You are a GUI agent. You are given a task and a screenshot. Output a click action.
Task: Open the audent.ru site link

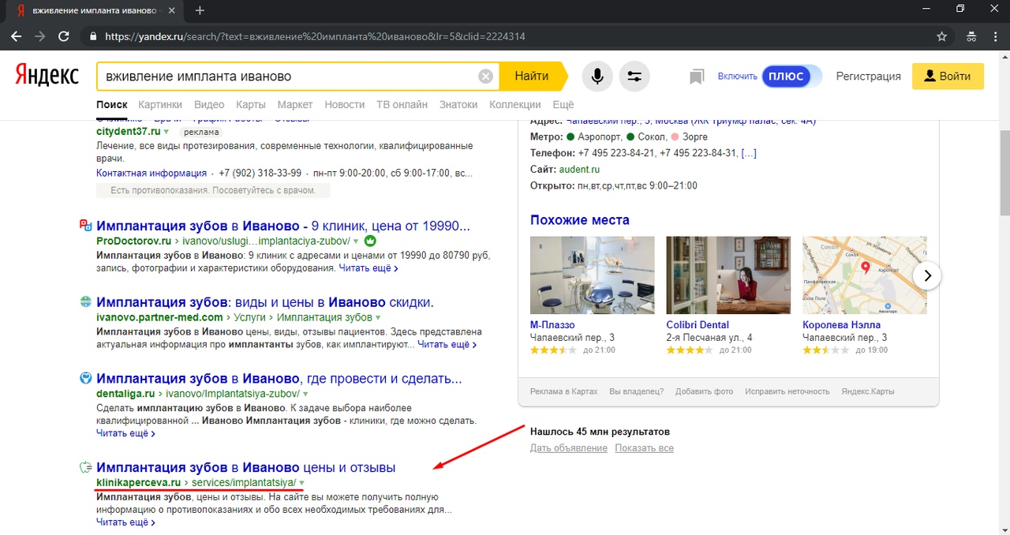tap(580, 170)
